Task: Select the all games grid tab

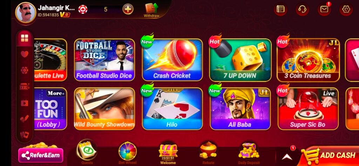Action: click(25, 38)
